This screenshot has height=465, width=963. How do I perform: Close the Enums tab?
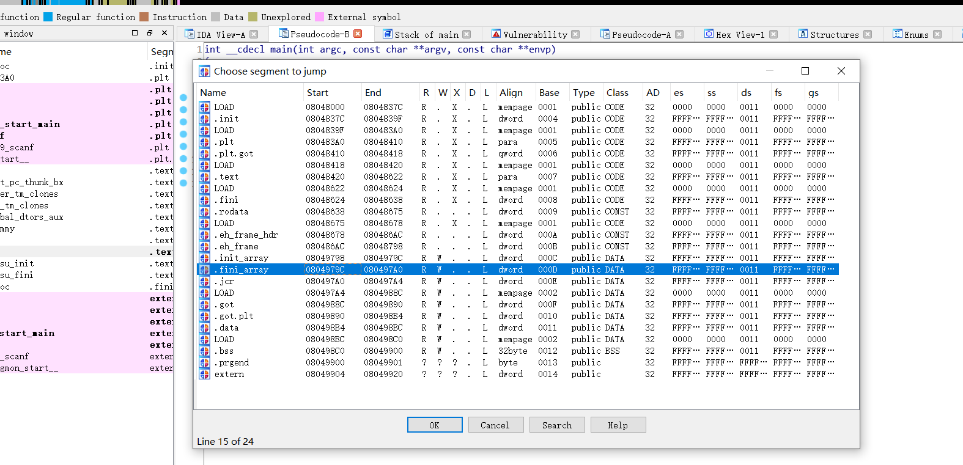click(x=938, y=34)
